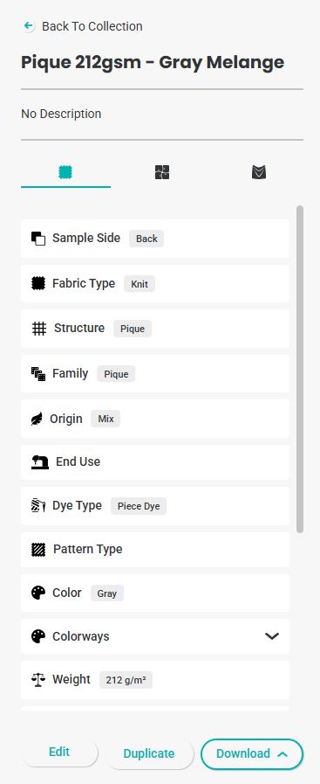
Task: Open the Download dropdown menu
Action: (x=252, y=753)
